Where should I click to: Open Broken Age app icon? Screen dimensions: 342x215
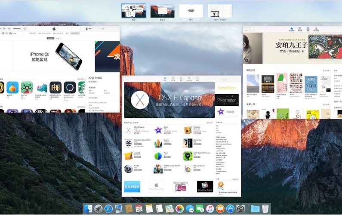(x=188, y=143)
